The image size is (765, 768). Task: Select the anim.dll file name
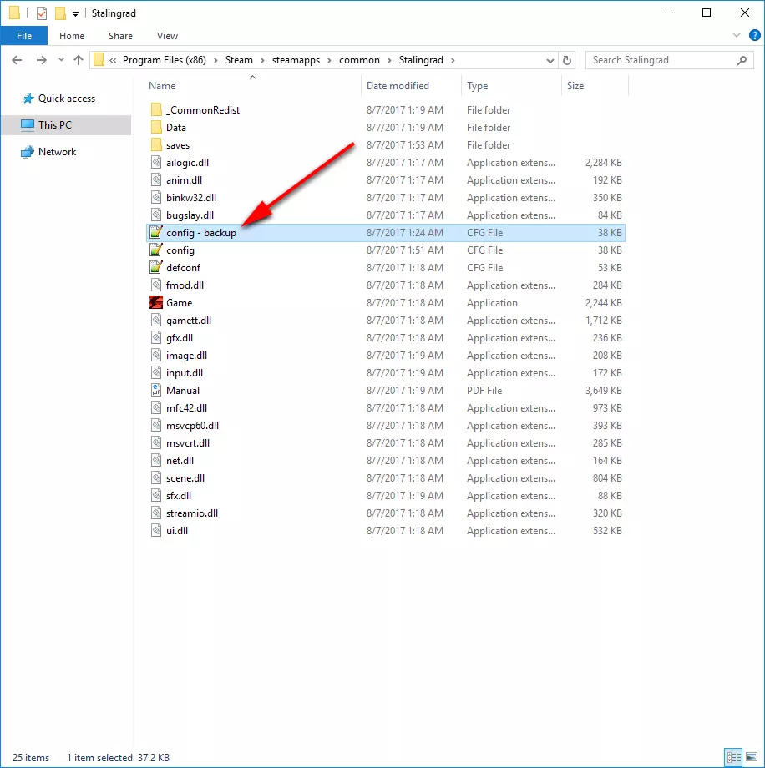[x=184, y=180]
